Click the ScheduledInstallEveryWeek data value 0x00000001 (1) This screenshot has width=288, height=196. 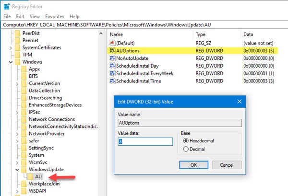[259, 73]
